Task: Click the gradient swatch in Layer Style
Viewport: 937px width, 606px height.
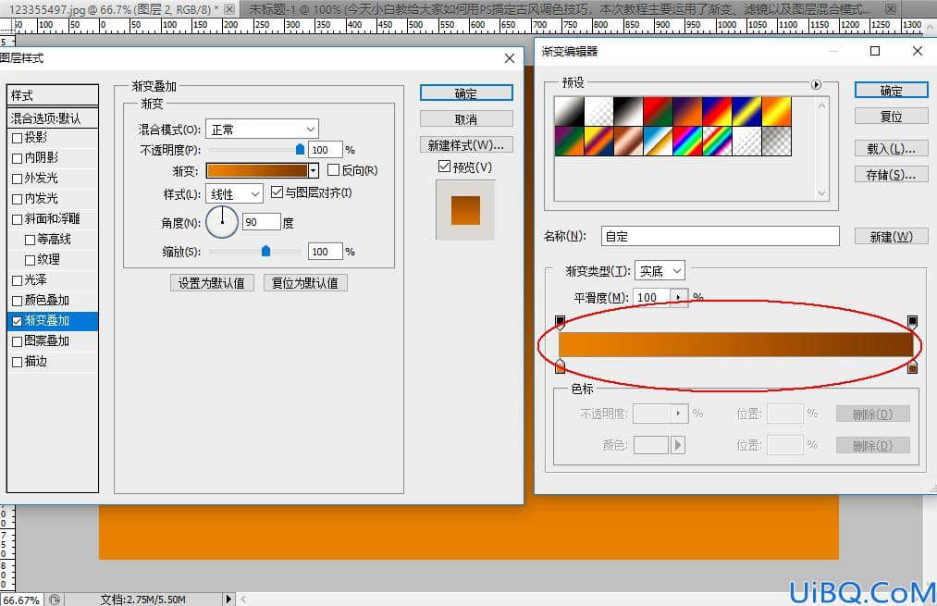Action: click(257, 171)
